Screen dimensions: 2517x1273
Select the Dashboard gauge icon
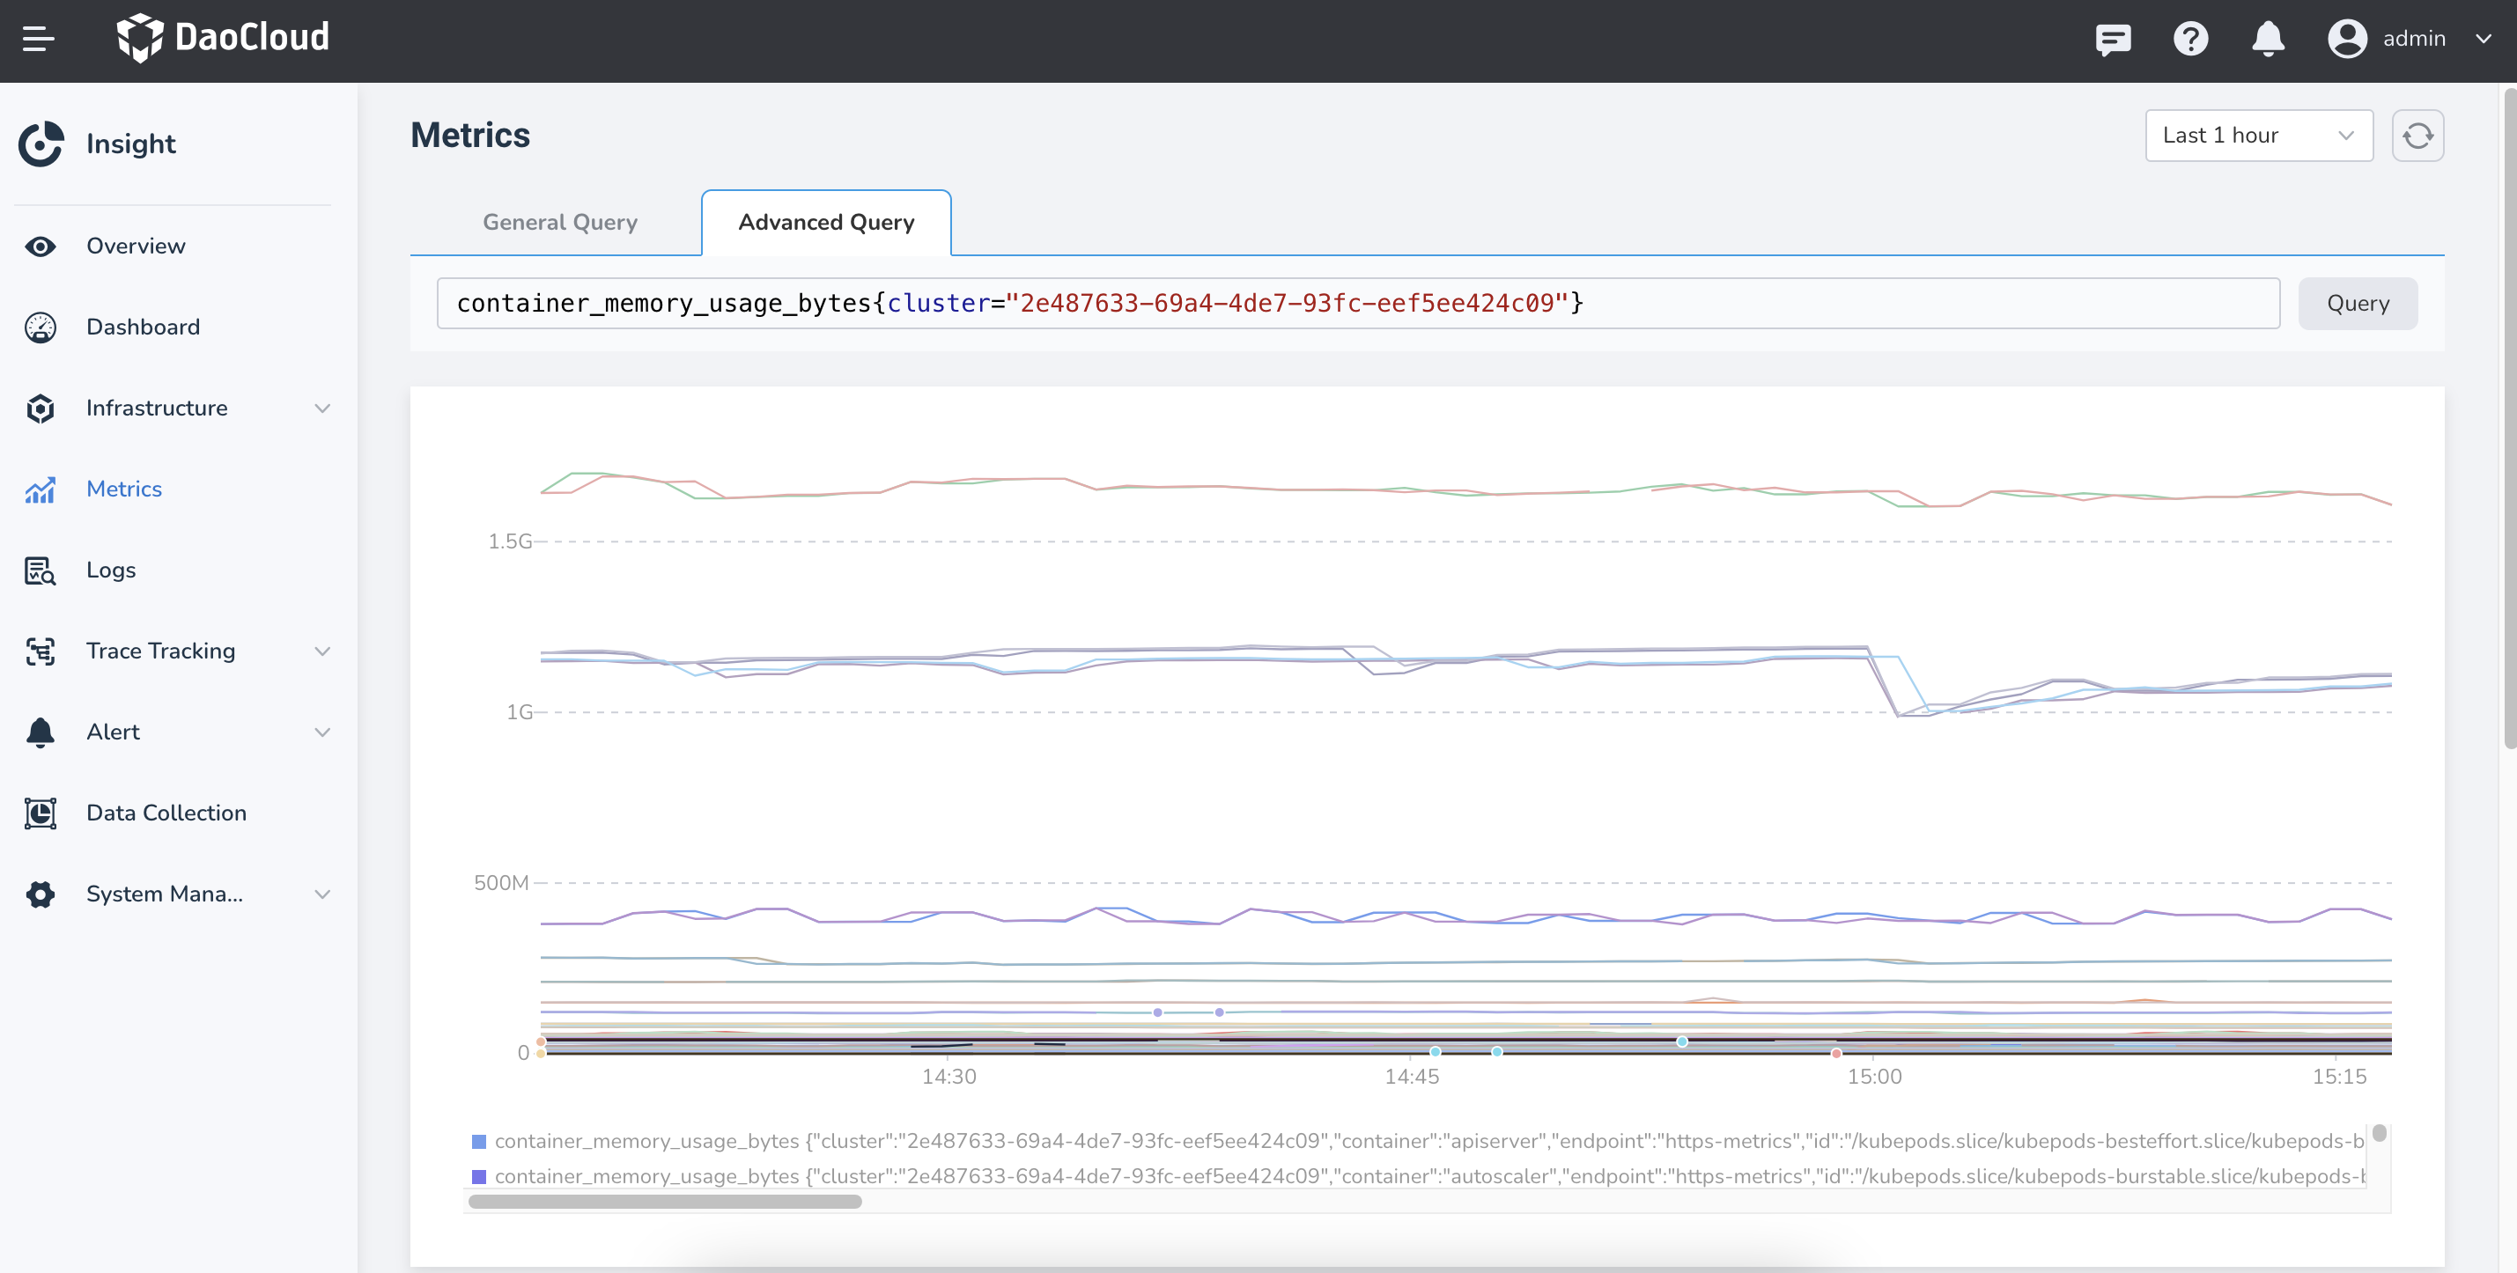[x=39, y=327]
